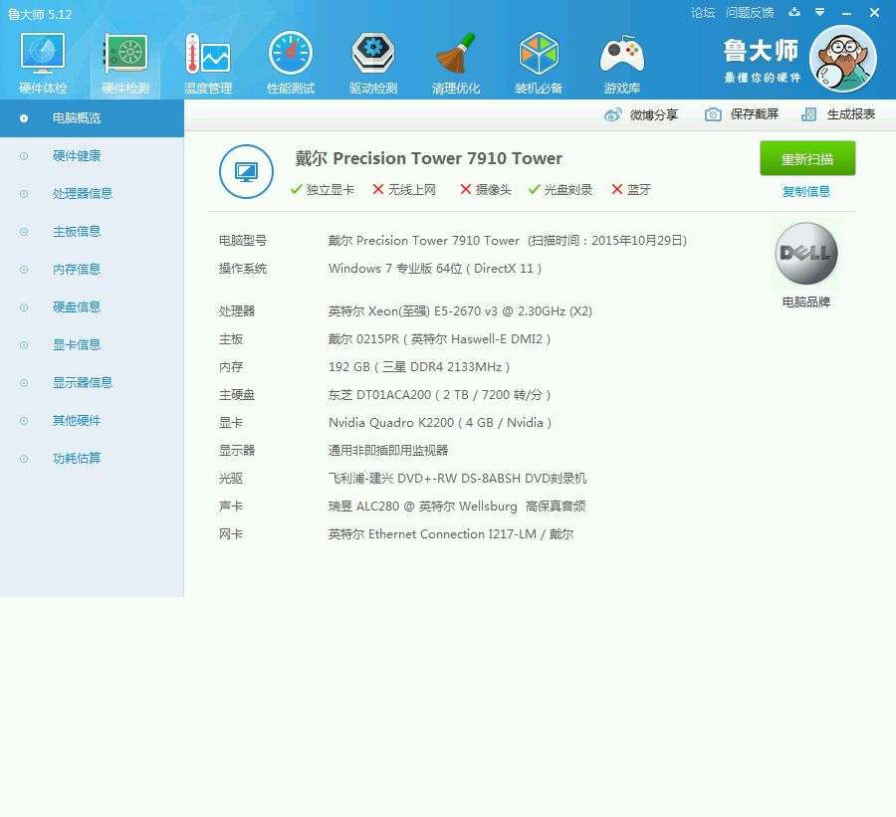Click the 192 GB memory value
The width and height of the screenshot is (896, 817).
pos(419,367)
